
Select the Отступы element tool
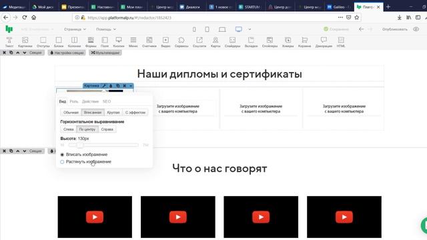pyautogui.click(x=43, y=42)
